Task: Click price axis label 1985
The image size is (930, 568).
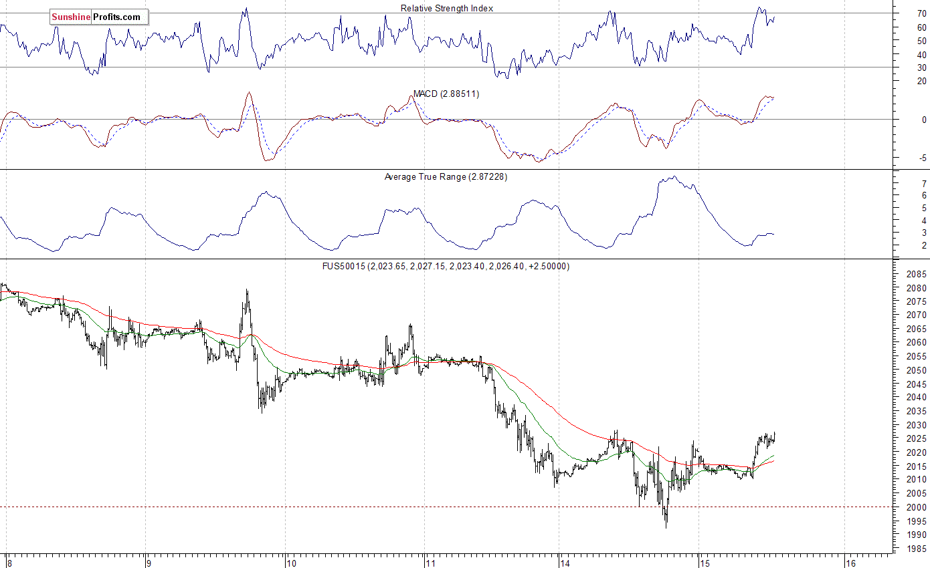Action: (x=917, y=549)
